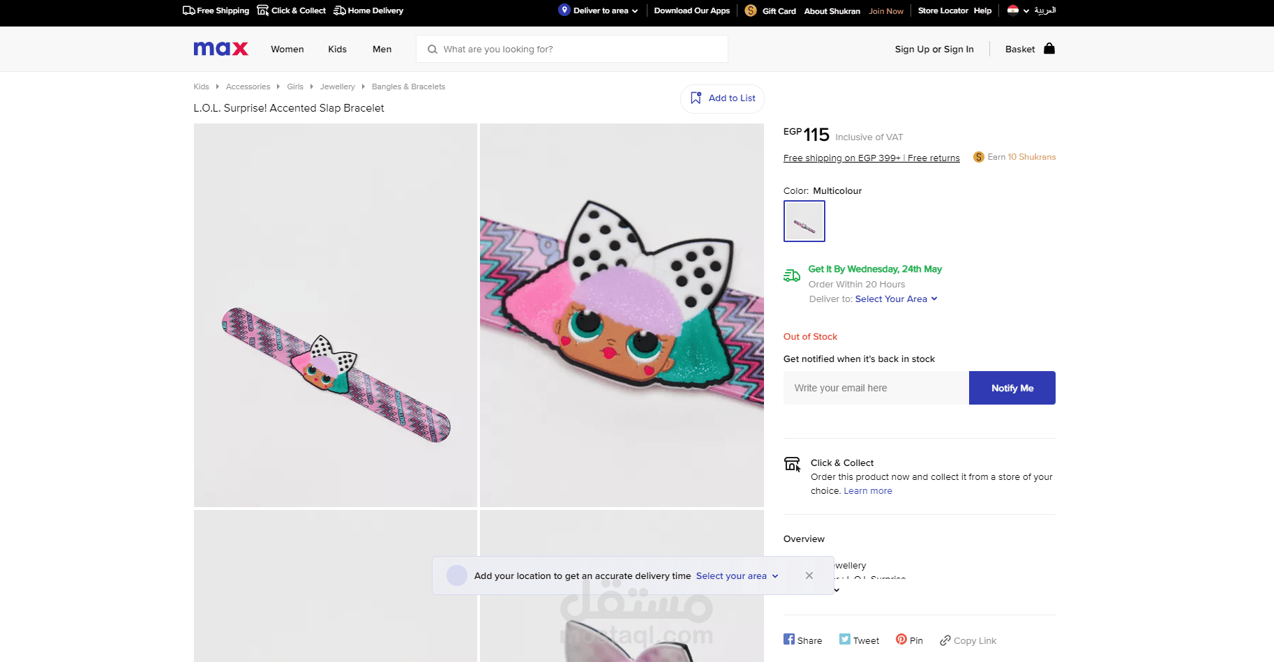Click the Facebook Share icon
This screenshot has width=1274, height=662.
tap(789, 639)
